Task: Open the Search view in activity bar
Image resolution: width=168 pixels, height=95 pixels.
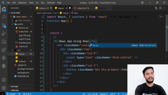Action: tap(4, 17)
